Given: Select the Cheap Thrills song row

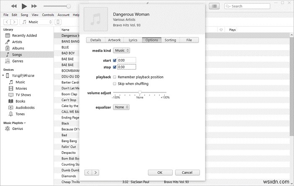Looking at the screenshot, I should pyautogui.click(x=172, y=182).
